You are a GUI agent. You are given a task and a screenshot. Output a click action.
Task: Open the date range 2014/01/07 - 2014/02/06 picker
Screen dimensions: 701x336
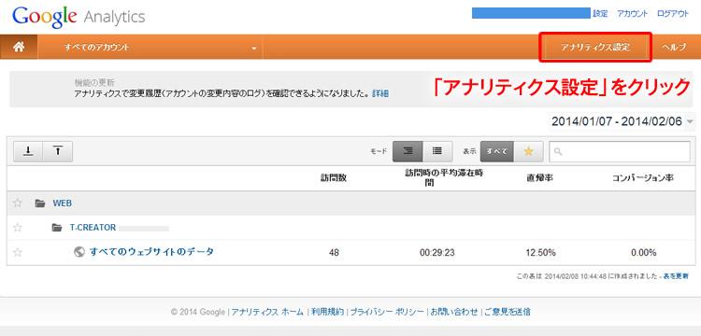coord(622,121)
